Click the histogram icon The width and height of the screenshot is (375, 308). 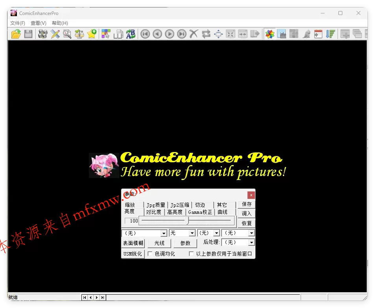(282, 34)
